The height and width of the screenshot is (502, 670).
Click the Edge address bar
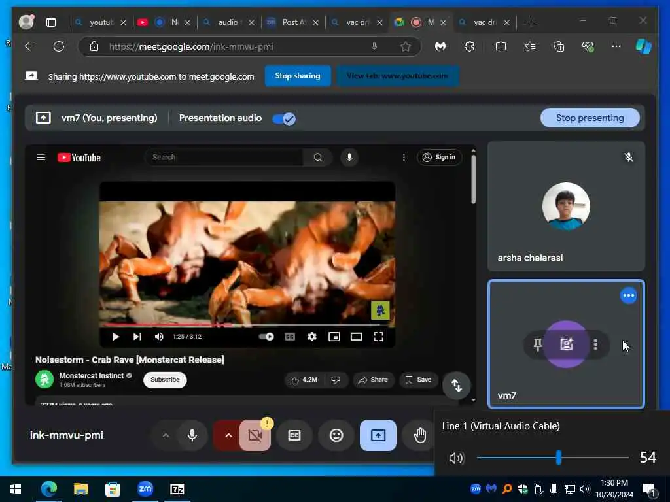(249, 46)
